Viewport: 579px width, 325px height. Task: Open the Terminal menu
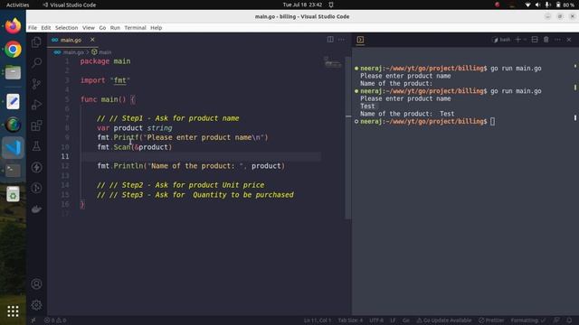[x=135, y=28]
